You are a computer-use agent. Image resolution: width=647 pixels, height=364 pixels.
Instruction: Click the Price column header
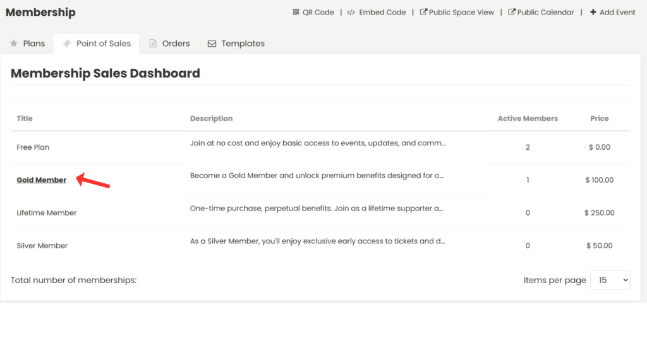[x=600, y=118]
